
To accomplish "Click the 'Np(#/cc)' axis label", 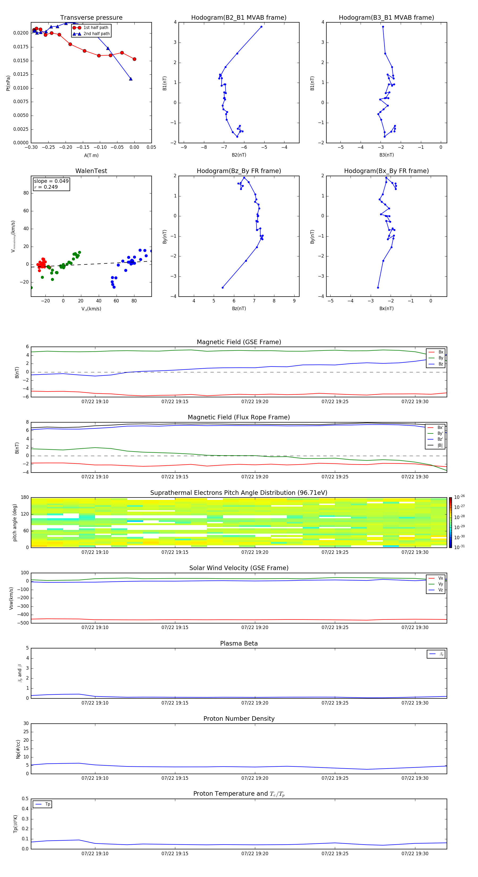I will 18,749.
